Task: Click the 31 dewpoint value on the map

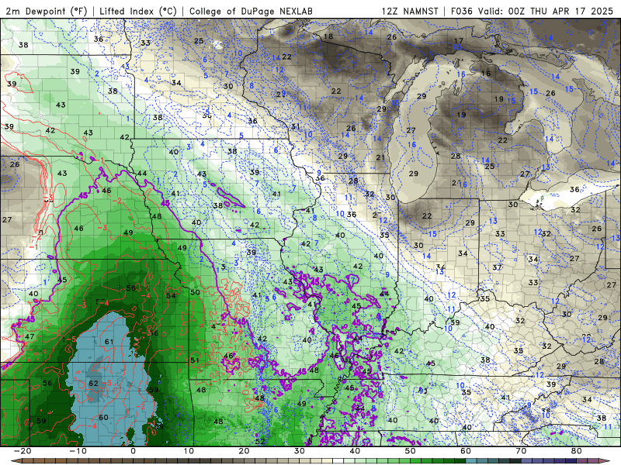Action: pyautogui.click(x=296, y=126)
